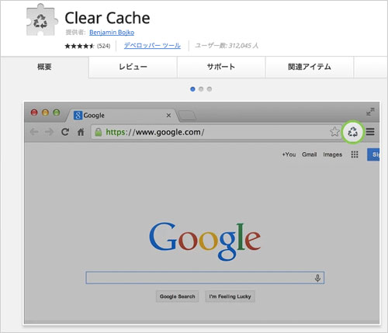Open the サポート tab
The height and width of the screenshot is (333, 388).
221,67
